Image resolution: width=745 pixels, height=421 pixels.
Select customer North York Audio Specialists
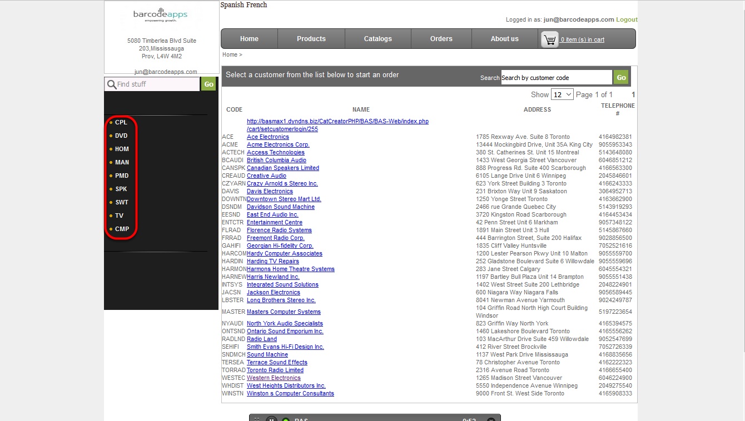[x=285, y=323]
